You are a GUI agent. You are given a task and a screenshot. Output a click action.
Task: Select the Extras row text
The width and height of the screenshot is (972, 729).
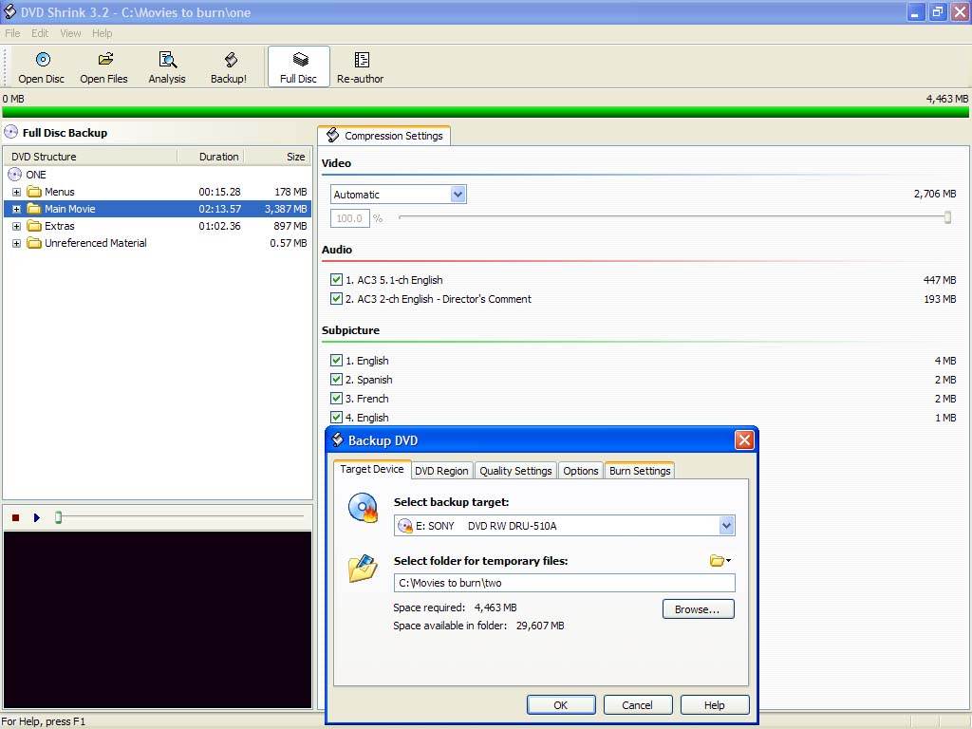[60, 226]
